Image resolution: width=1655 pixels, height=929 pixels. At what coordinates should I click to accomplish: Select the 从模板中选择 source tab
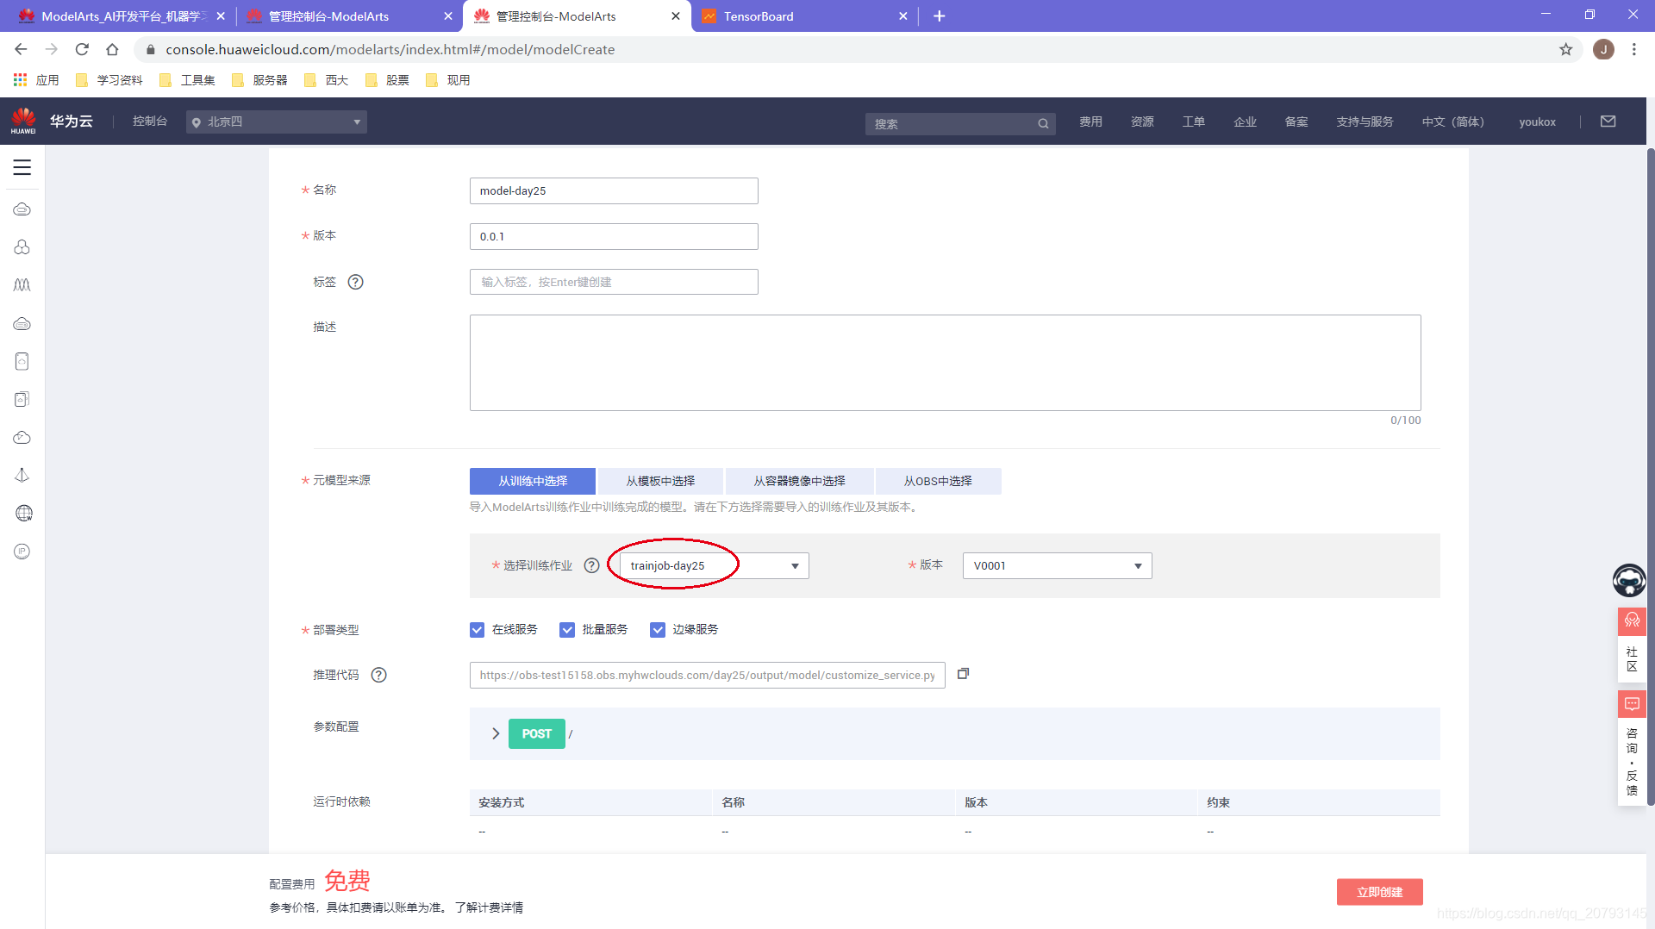pos(660,481)
